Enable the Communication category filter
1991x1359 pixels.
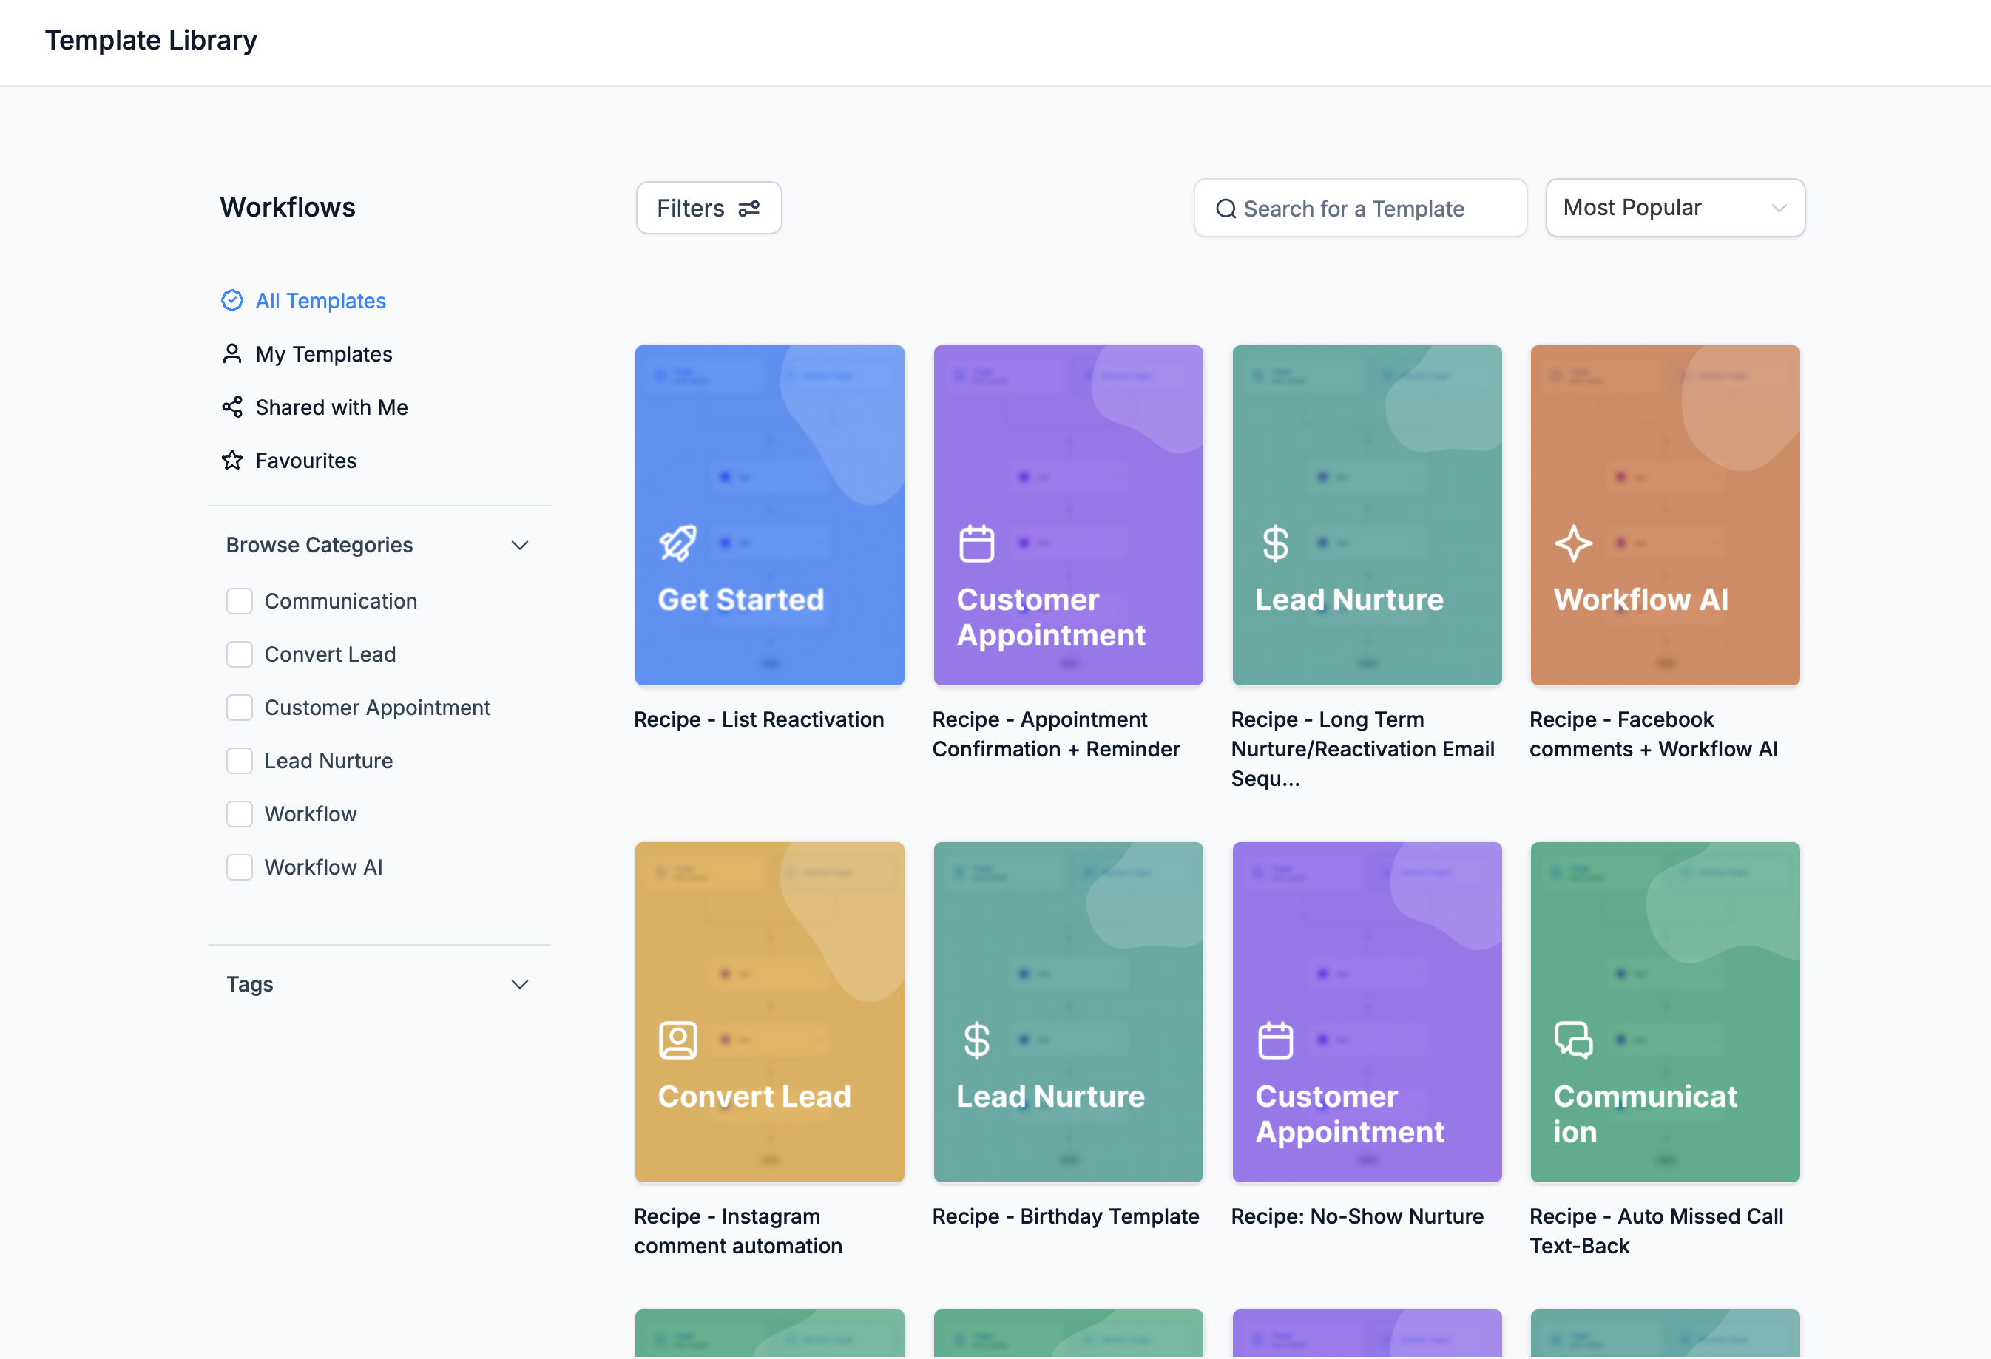coord(240,601)
